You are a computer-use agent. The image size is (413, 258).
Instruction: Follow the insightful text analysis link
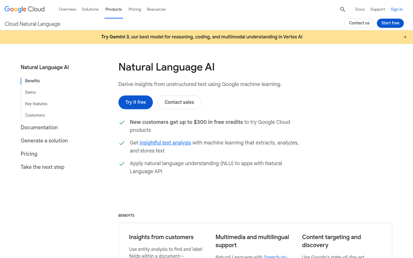point(165,143)
